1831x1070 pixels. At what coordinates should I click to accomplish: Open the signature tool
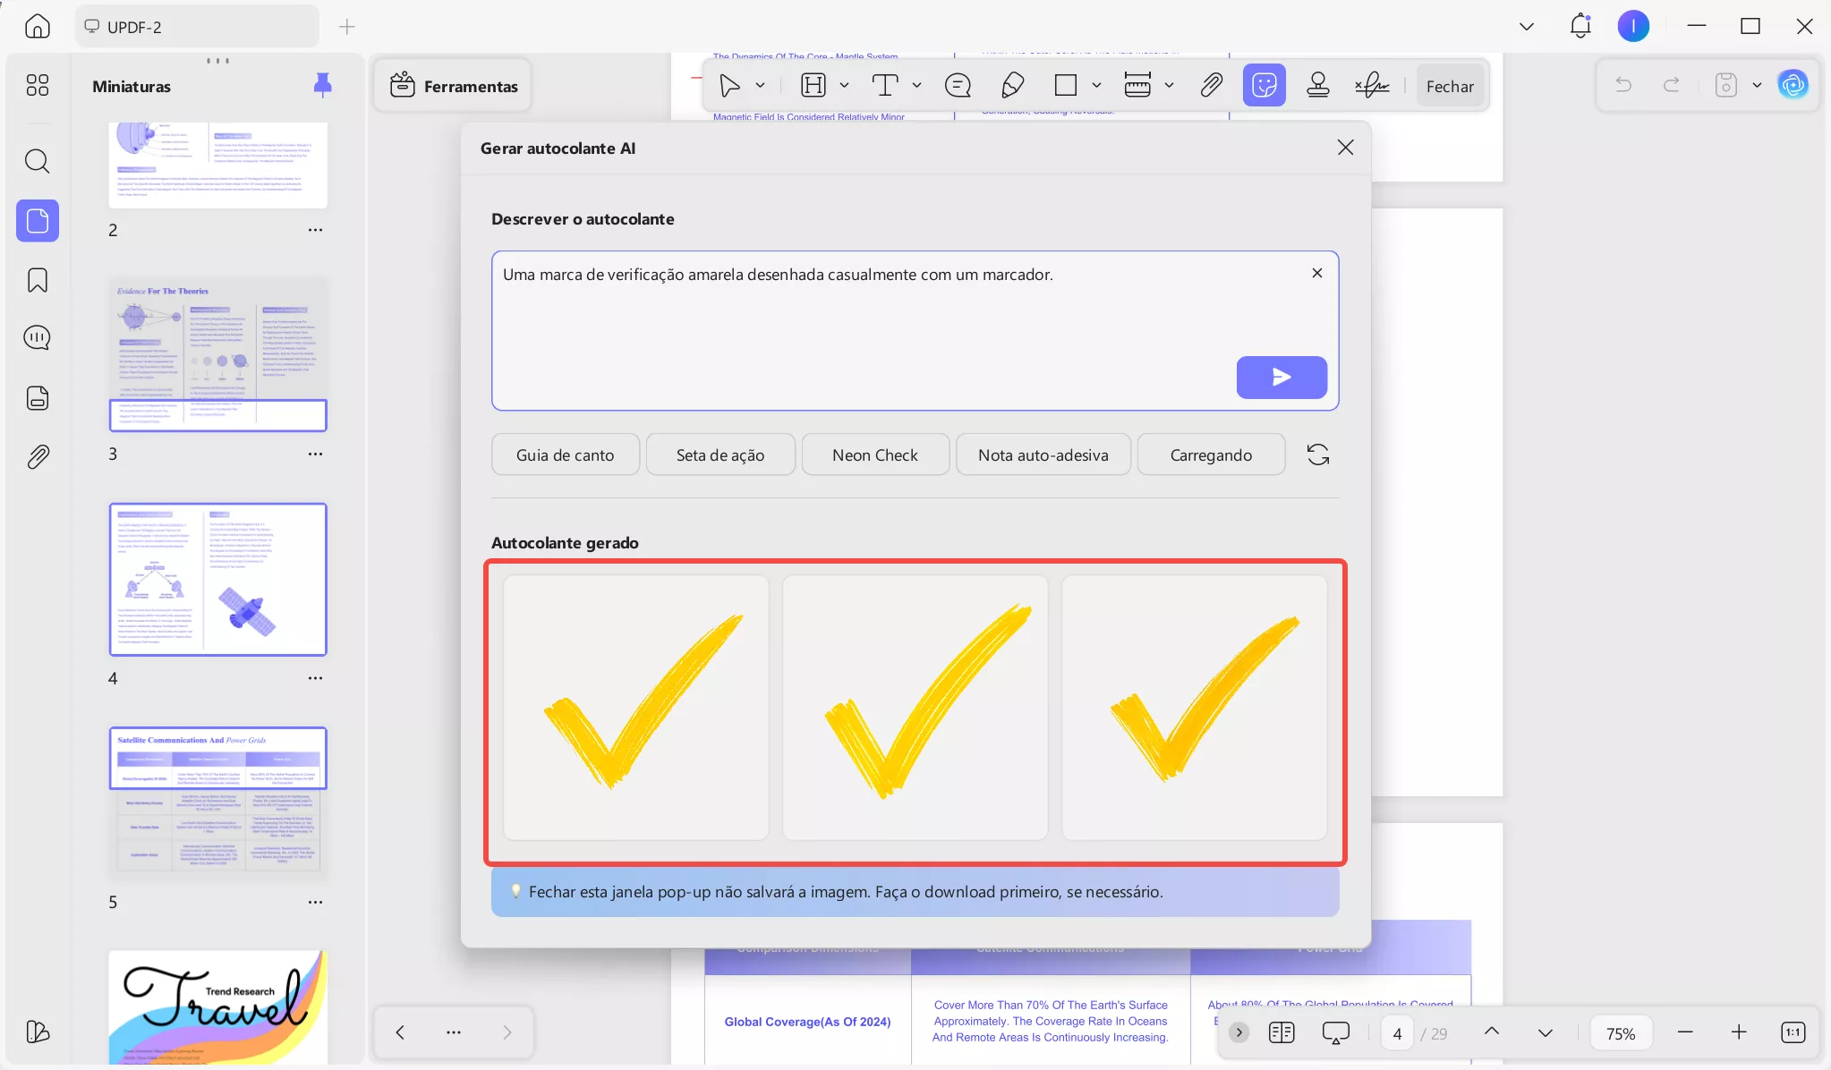tap(1371, 86)
